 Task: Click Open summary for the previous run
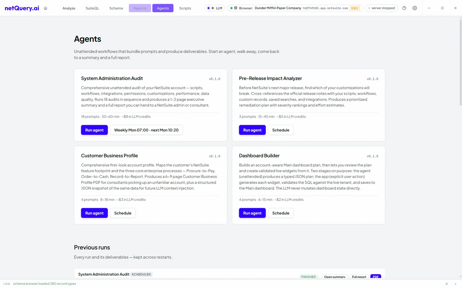(335, 276)
